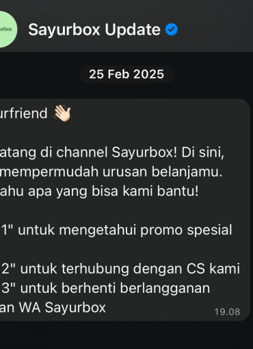The height and width of the screenshot is (349, 253).
Task: Click the word 'urfriend' in greeting
Action: [24, 113]
